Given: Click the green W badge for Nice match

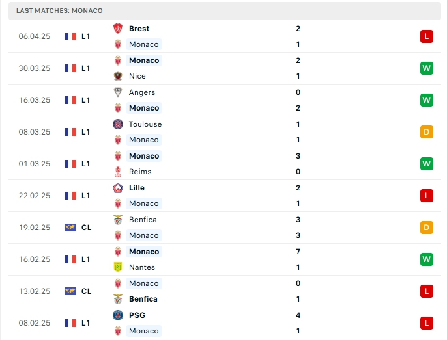Looking at the screenshot, I should 426,68.
